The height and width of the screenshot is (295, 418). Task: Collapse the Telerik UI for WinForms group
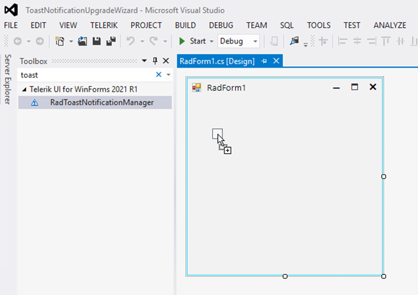tap(24, 90)
